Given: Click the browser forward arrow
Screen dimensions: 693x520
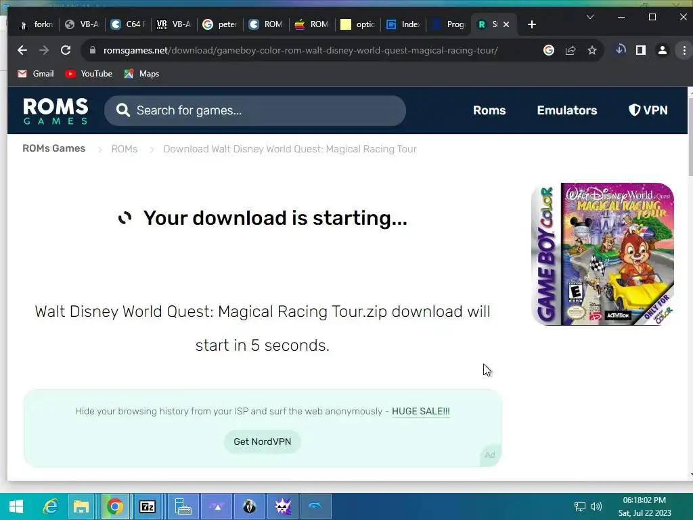Looking at the screenshot, I should click(x=44, y=50).
